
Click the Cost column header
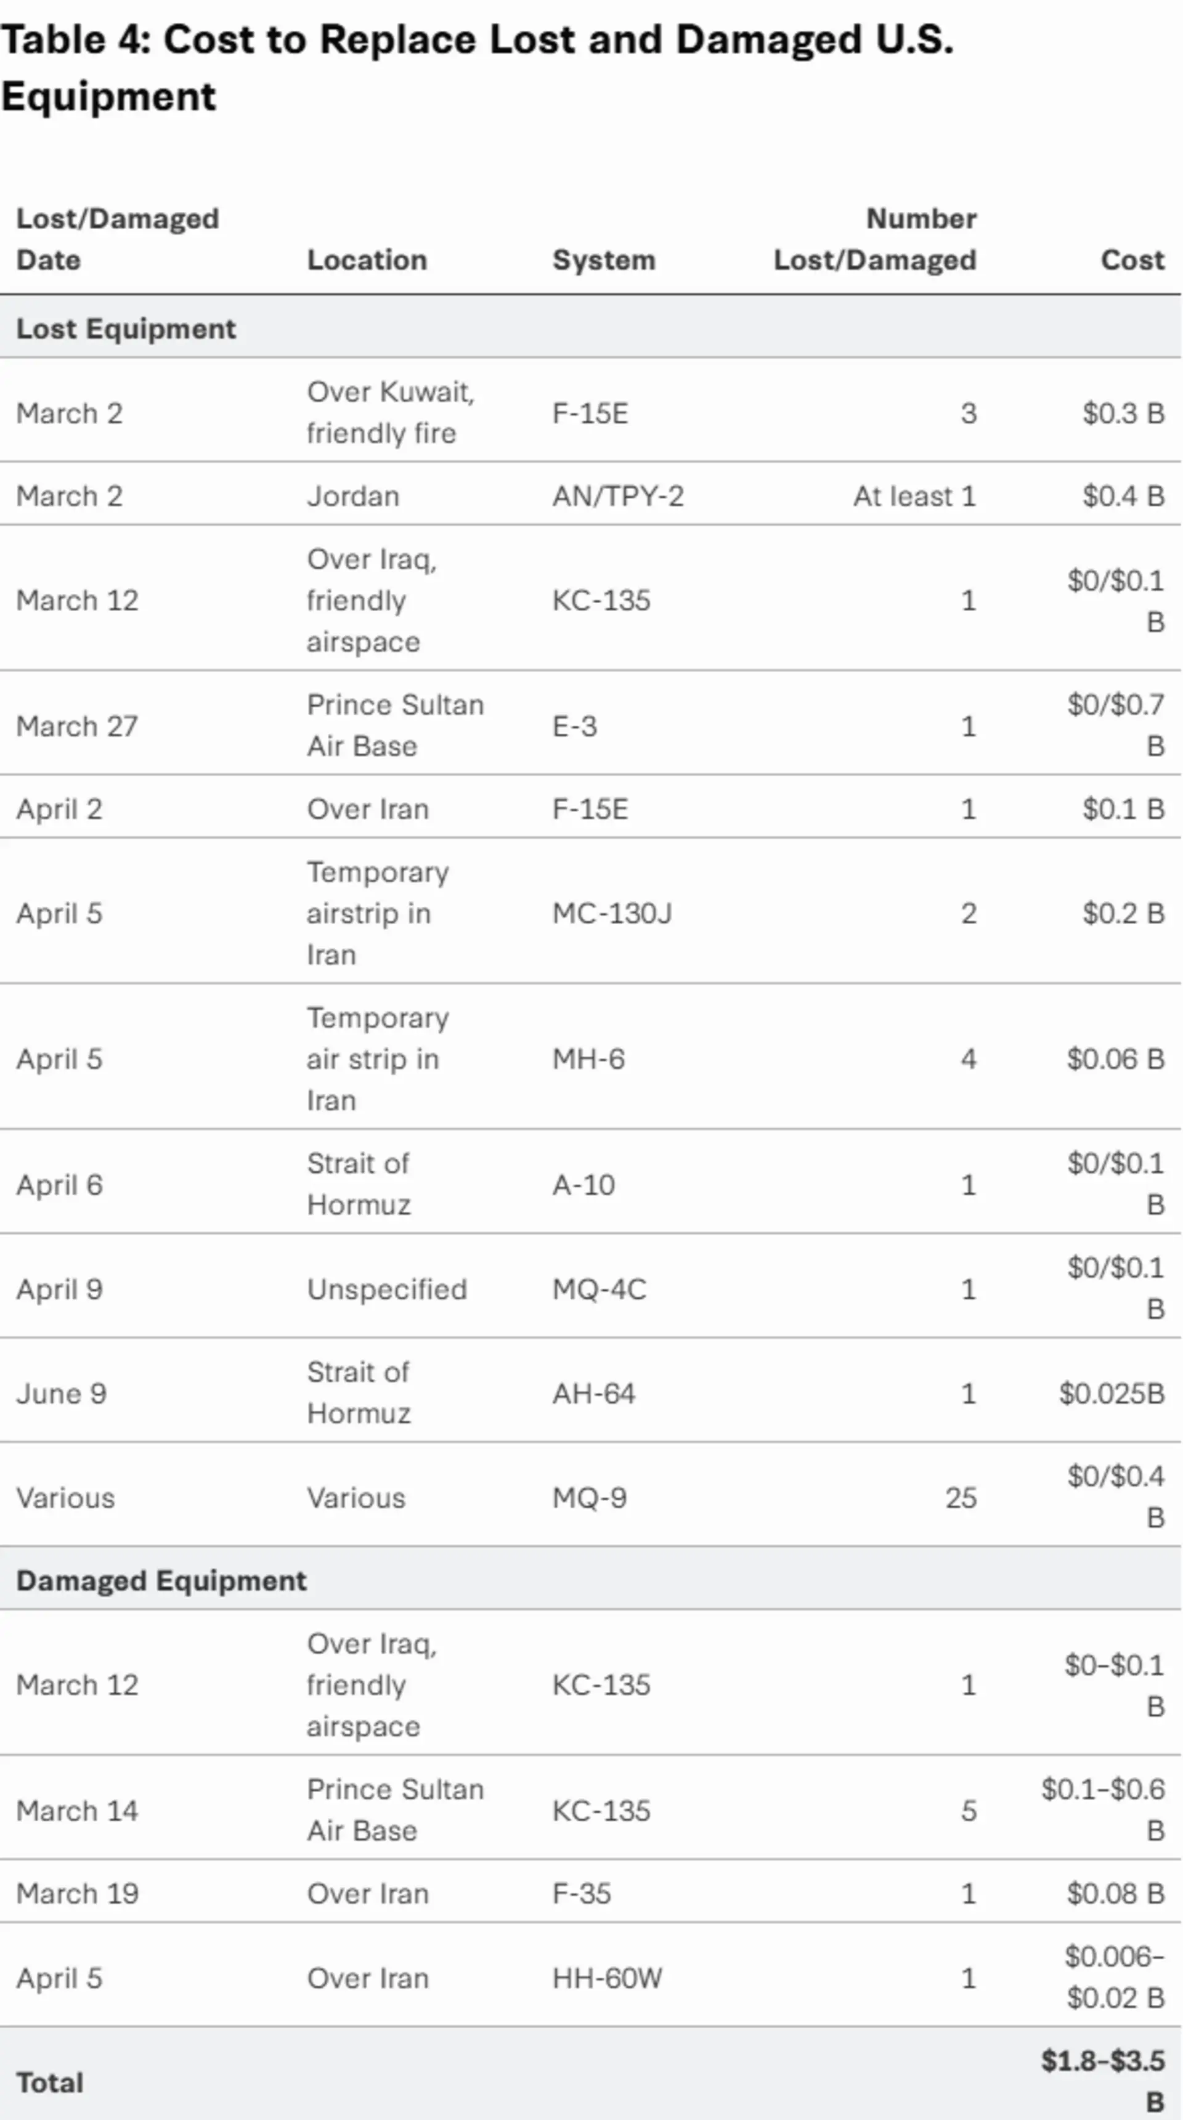pos(1132,260)
